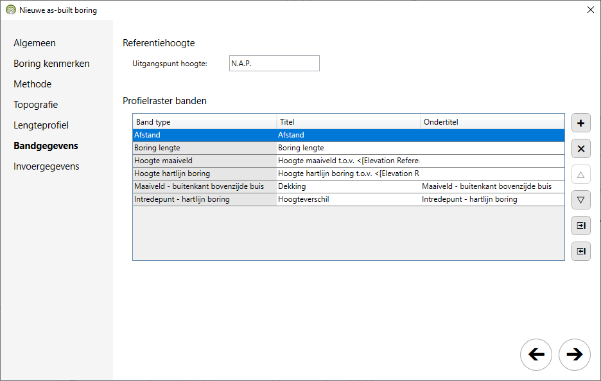Click the Dekking title cell
Viewport: 601px width, 381px height.
349,186
